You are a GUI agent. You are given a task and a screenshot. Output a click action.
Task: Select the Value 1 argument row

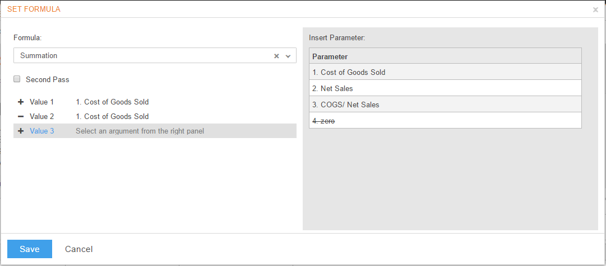point(155,102)
